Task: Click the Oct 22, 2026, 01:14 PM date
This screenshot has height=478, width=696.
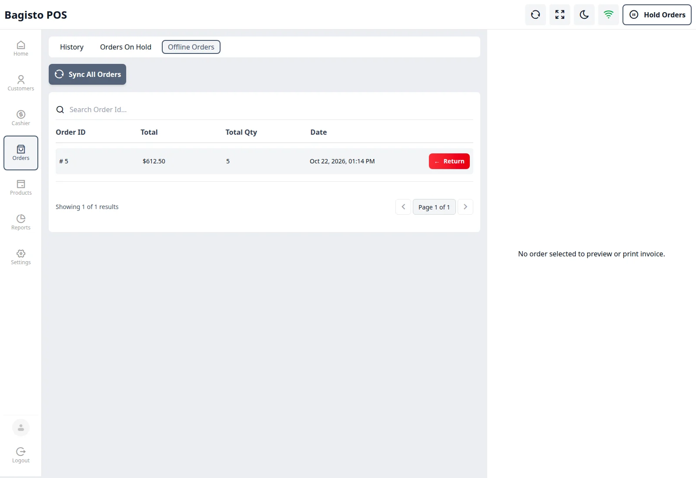Action: click(342, 161)
